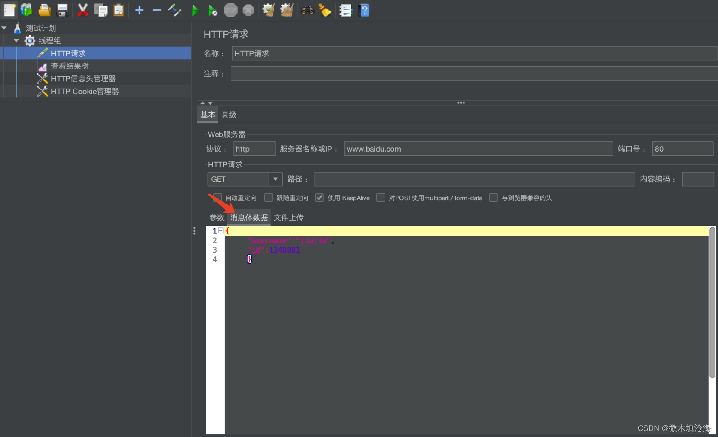
Task: Click the Reset Search icon
Action: (x=325, y=10)
